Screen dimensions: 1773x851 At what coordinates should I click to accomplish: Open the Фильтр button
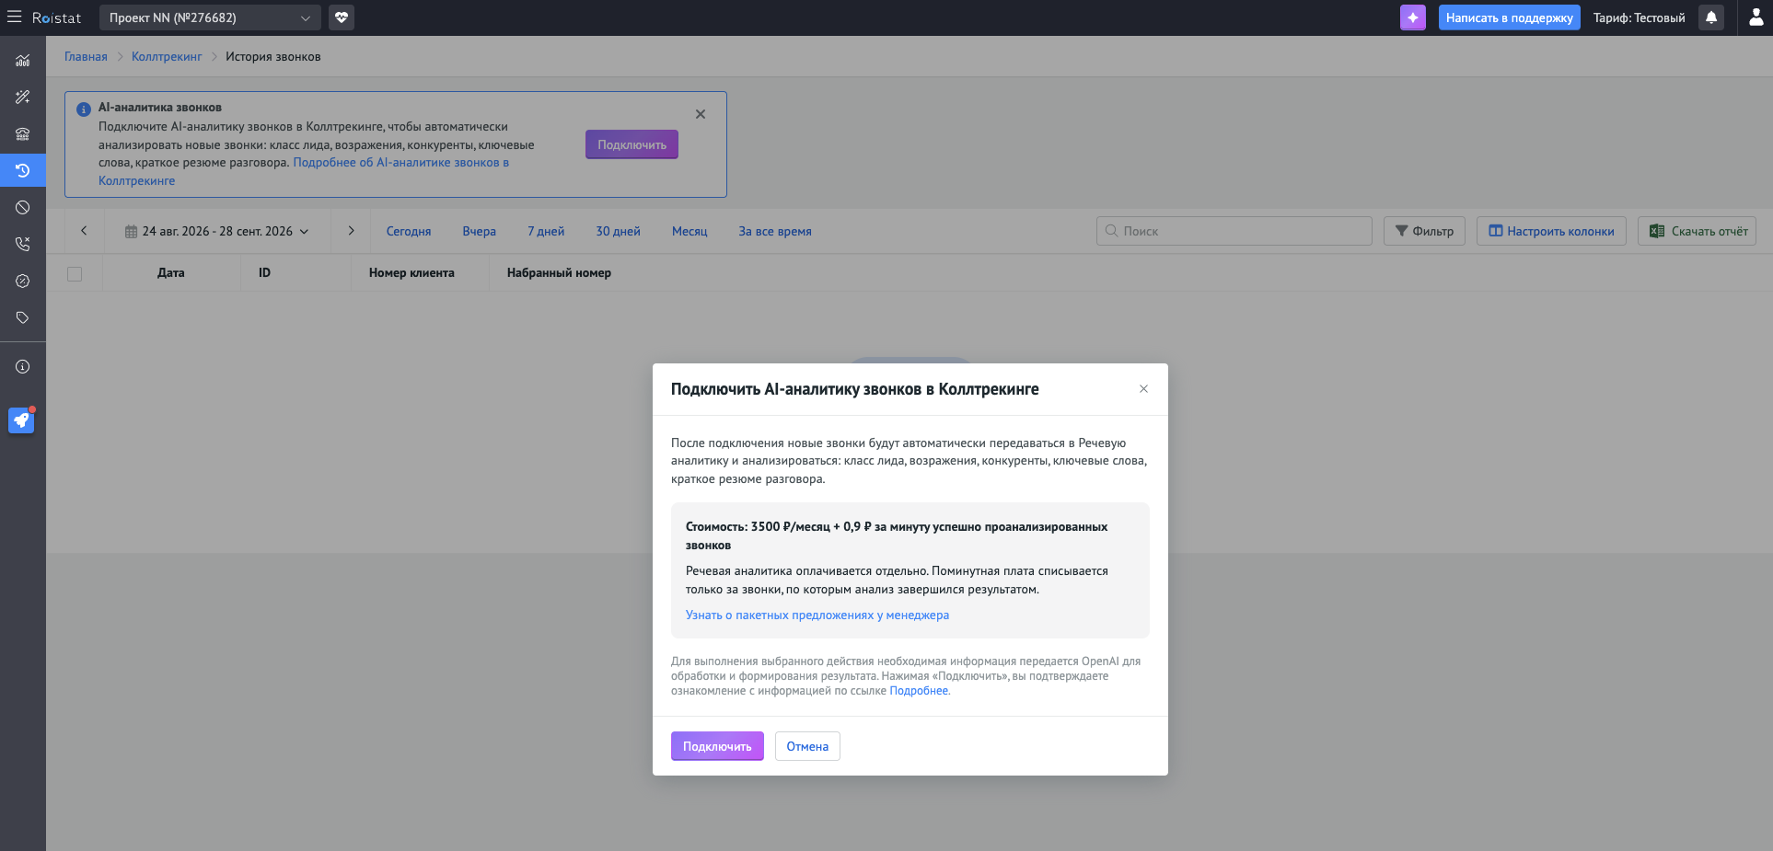(1424, 231)
